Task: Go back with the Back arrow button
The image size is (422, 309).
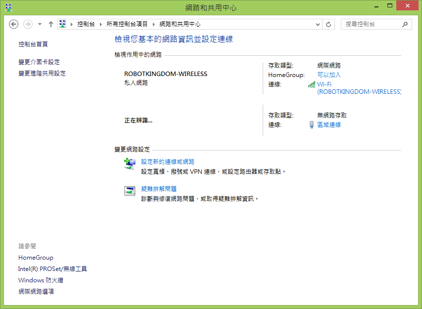Action: [13, 24]
